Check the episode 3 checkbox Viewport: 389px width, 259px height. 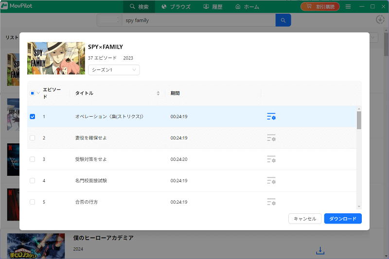[x=32, y=159]
